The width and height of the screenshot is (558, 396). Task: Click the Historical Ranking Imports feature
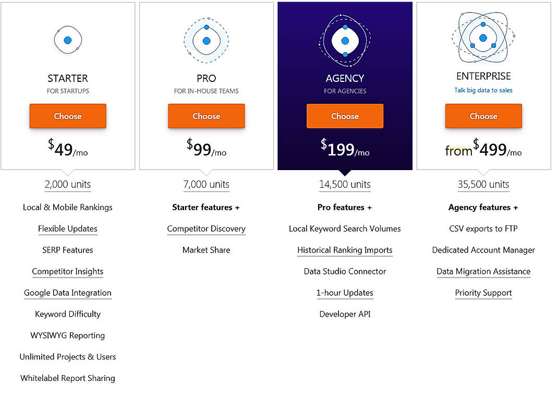345,250
